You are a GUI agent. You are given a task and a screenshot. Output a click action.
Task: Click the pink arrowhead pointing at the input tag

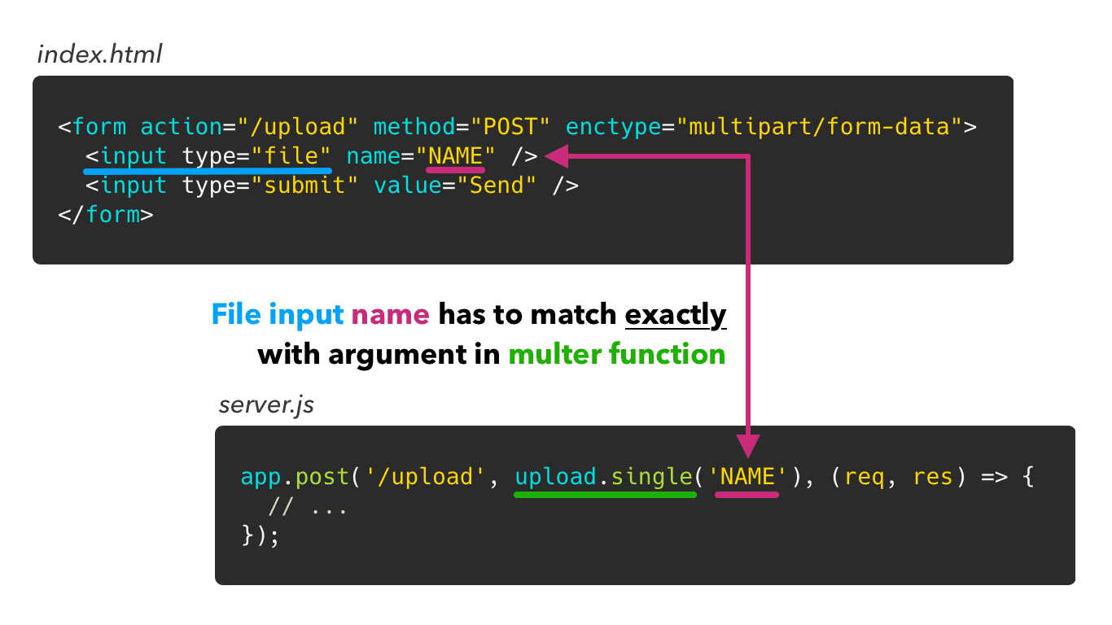click(553, 155)
